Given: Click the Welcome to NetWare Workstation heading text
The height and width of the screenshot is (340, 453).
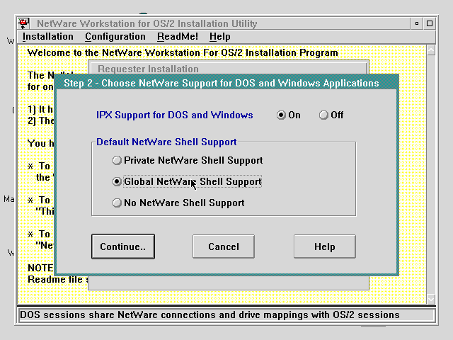Looking at the screenshot, I should click(x=183, y=53).
